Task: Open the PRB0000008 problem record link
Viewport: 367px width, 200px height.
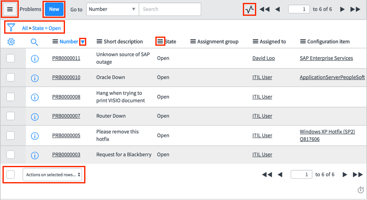Action: tap(66, 97)
